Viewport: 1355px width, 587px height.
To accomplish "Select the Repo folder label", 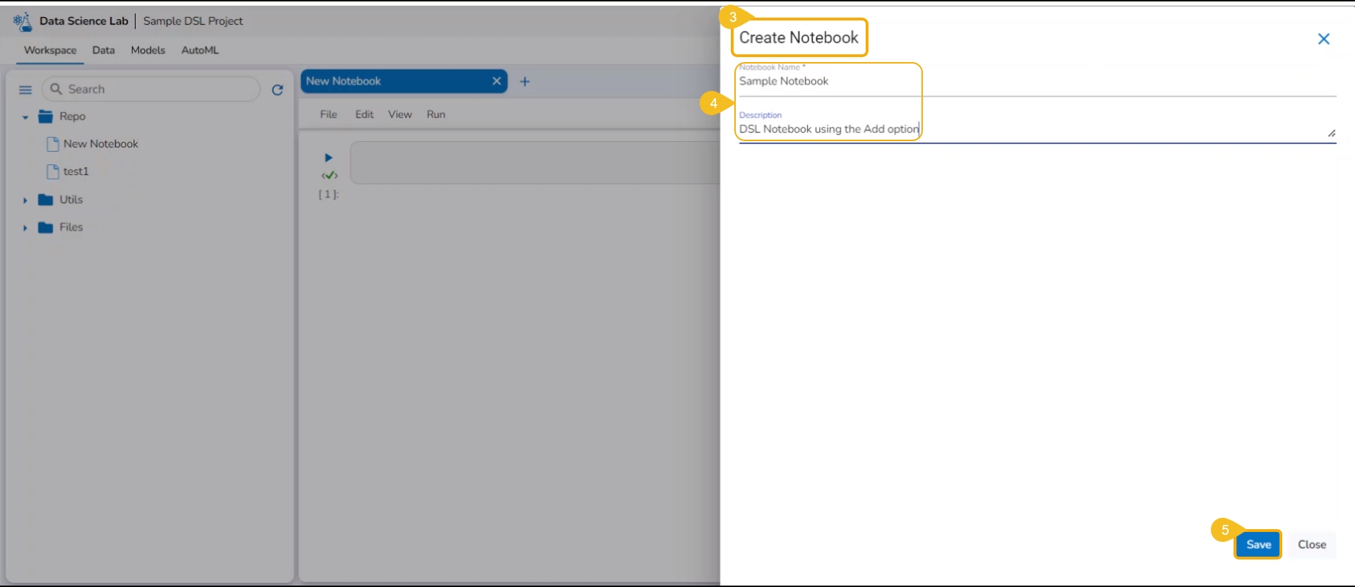I will pos(73,116).
